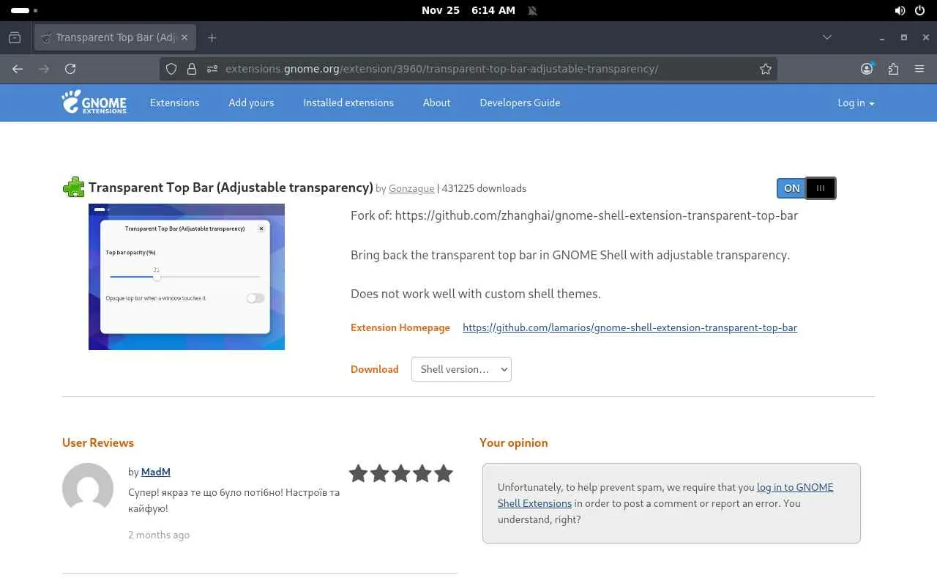Open reviewer MadM's profile link

click(156, 472)
